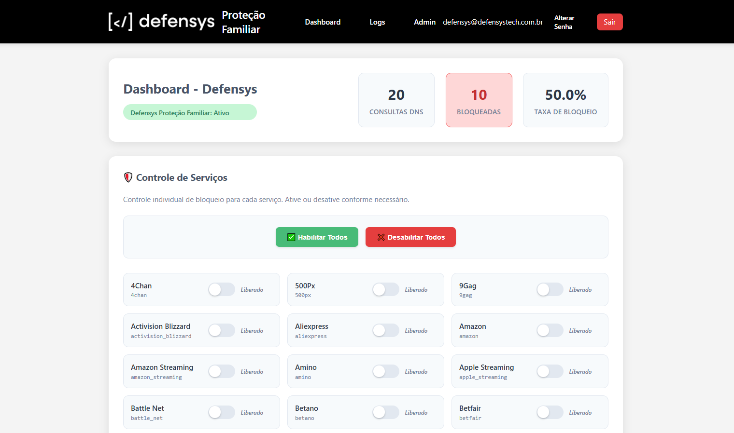Toggle the Aliexpress blocking switch
The width and height of the screenshot is (734, 433).
[x=385, y=330]
